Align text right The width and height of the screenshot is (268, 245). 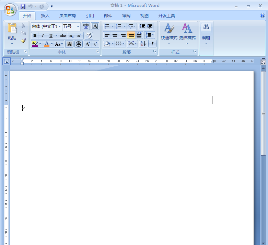click(x=123, y=35)
